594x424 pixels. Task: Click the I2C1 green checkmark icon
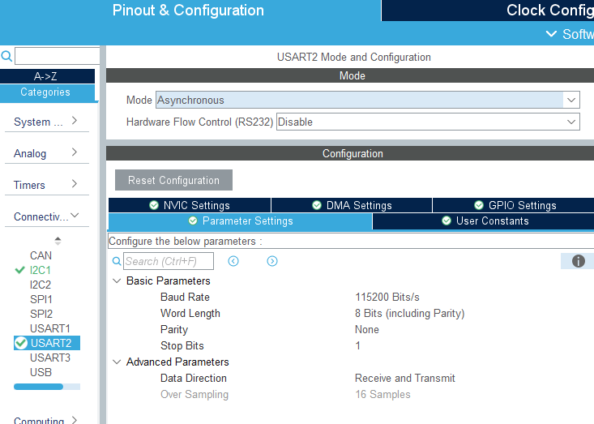coord(19,270)
